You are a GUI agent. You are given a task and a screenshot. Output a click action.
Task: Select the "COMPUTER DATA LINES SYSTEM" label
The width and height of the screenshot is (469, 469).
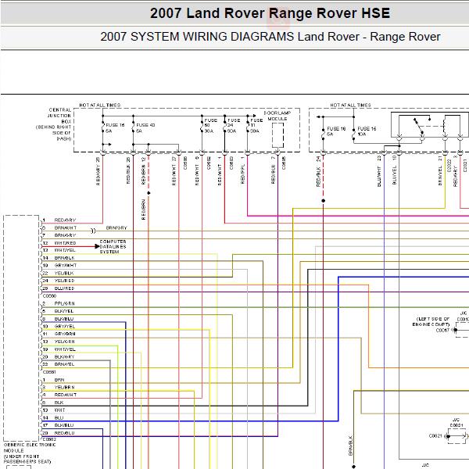click(113, 247)
